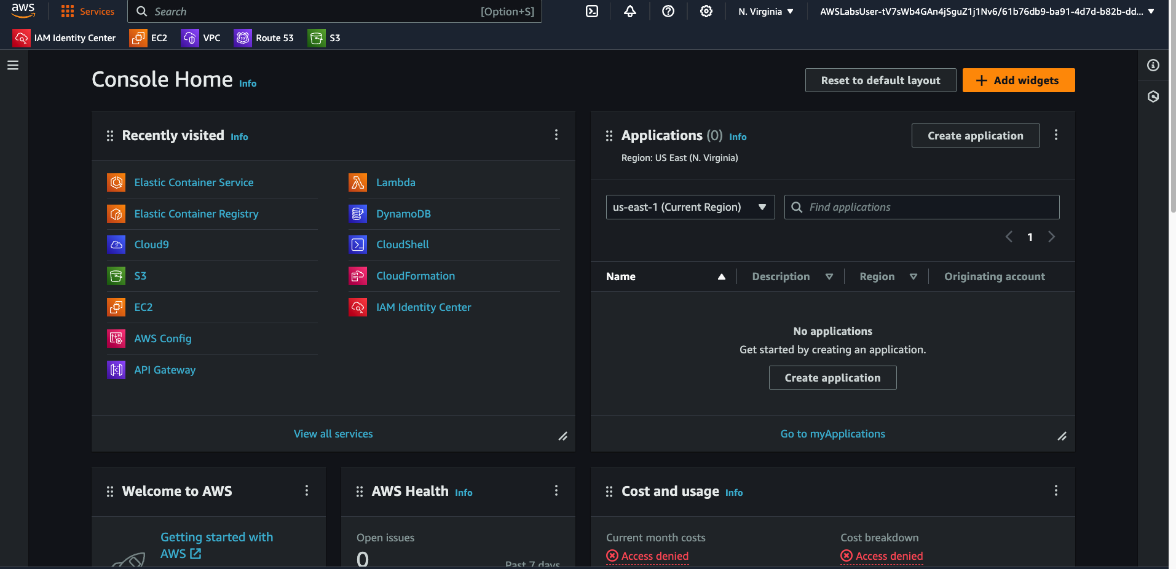1176x569 pixels.
Task: Toggle the left hamburger navigation menu
Action: (13, 65)
